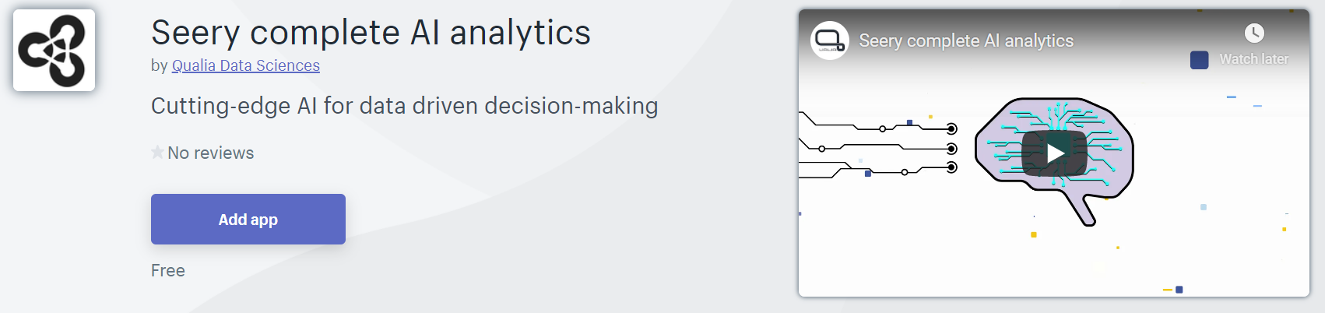Screen dimensions: 1325x313
Task: Click the circuit lines drawing in video
Action: click(x=878, y=146)
